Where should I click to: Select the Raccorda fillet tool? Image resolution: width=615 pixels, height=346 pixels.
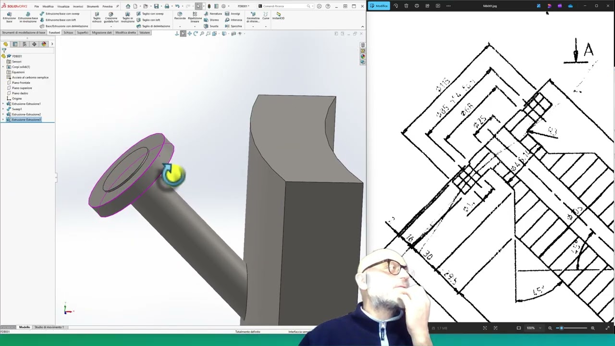pyautogui.click(x=180, y=16)
